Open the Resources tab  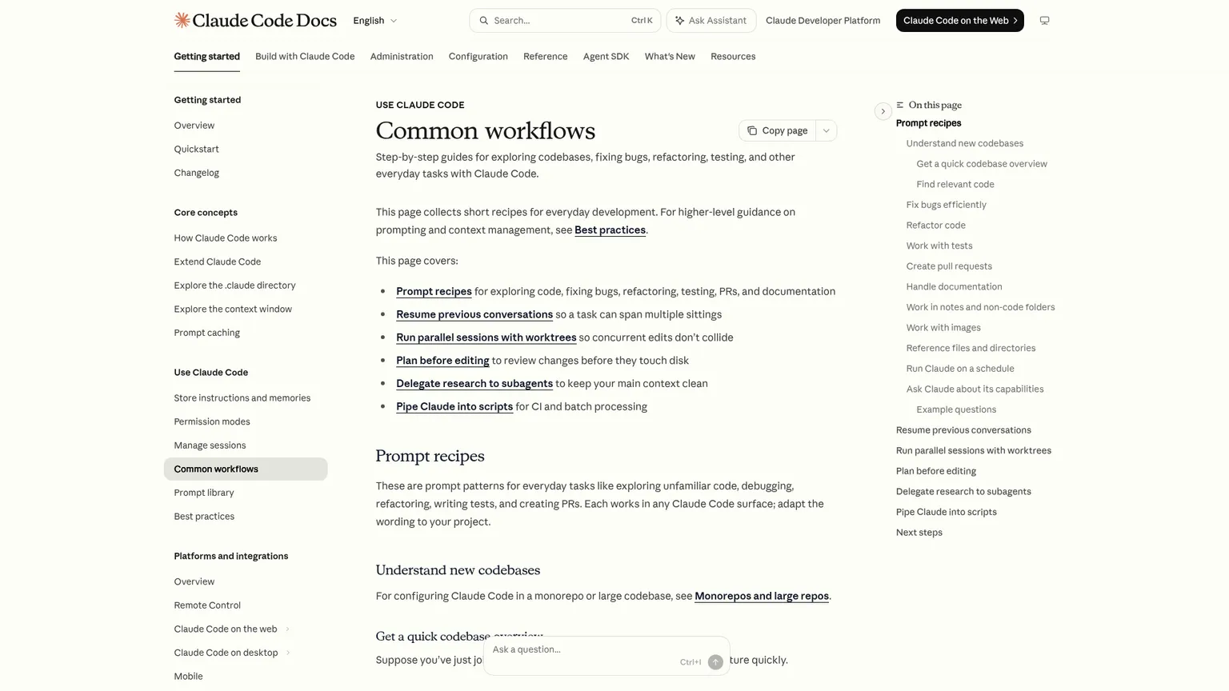[x=733, y=57]
